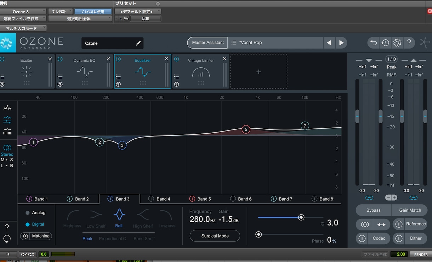432x262 pixels.
Task: Choose the High Shelf filter shape
Action: (143, 218)
